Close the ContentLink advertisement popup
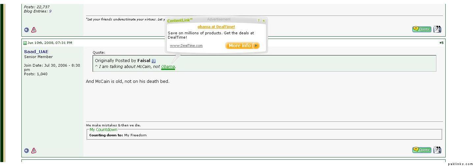Viewport: 473px width, 166px height. [x=264, y=20]
